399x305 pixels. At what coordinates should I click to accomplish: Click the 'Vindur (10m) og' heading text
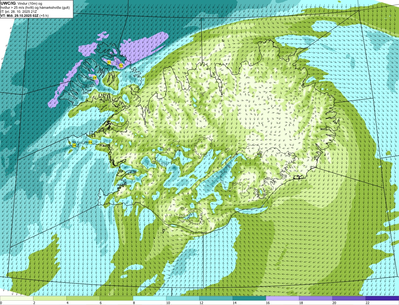(30, 4)
